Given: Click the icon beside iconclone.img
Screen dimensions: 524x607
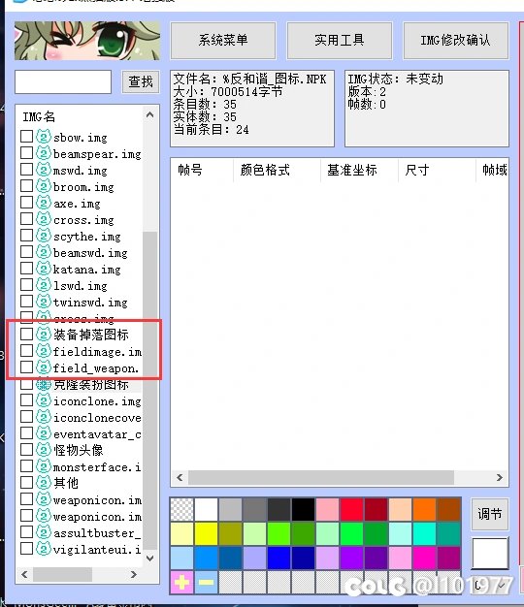Looking at the screenshot, I should point(44,400).
